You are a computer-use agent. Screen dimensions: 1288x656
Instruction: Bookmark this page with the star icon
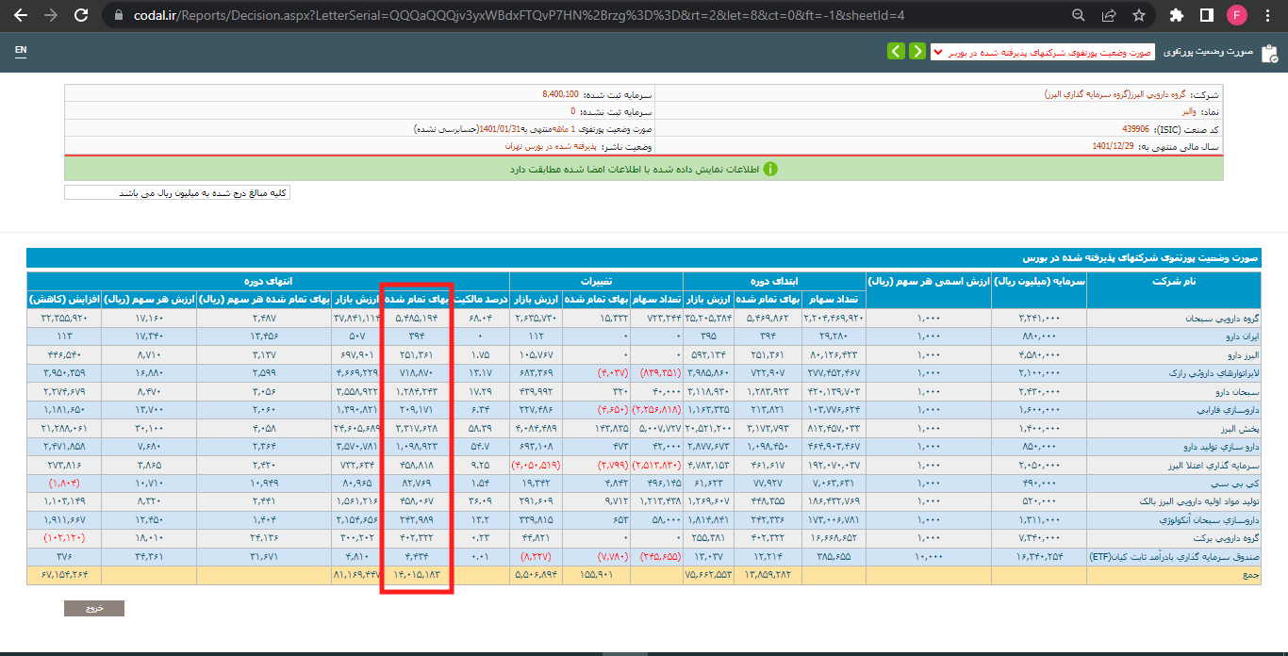tap(1138, 15)
